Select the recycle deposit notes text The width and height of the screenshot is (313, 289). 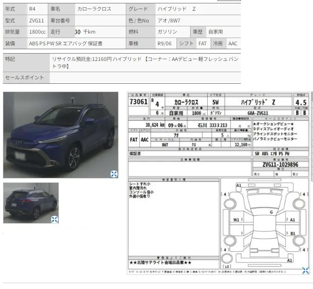145,63
